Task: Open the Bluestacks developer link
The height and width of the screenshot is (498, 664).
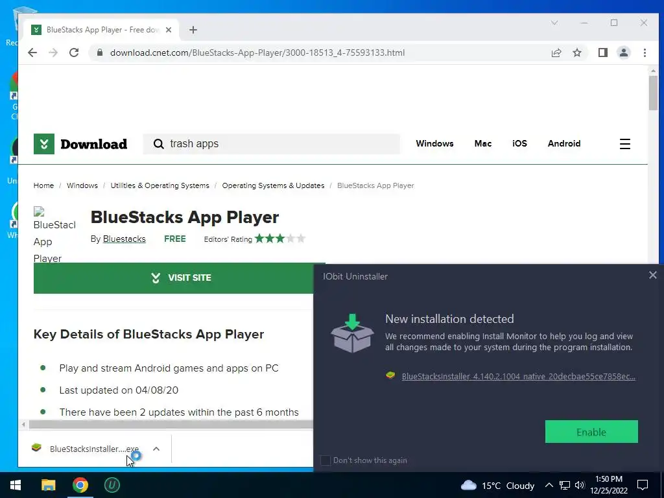Action: tap(124, 239)
